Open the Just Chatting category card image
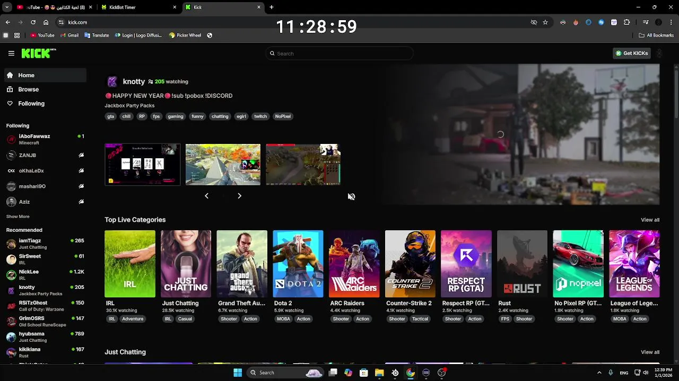Viewport: 679px width, 381px height. (x=186, y=264)
